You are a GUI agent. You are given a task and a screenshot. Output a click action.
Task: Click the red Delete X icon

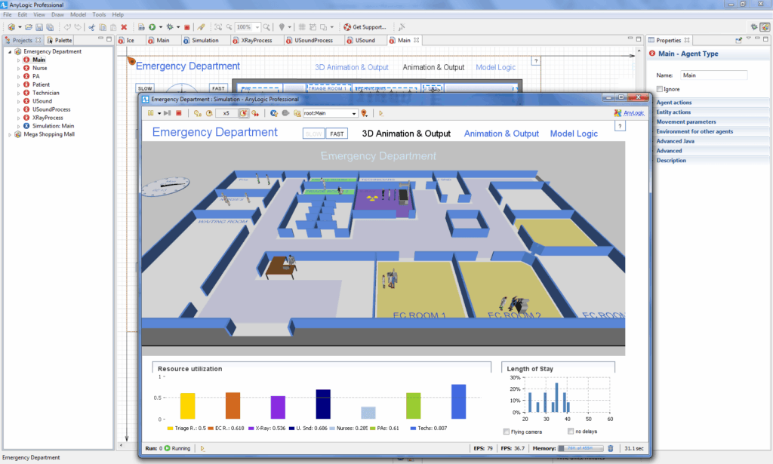click(x=125, y=27)
